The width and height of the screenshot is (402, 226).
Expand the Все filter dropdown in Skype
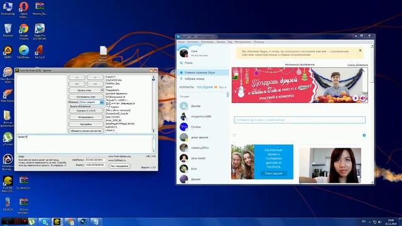click(x=223, y=87)
